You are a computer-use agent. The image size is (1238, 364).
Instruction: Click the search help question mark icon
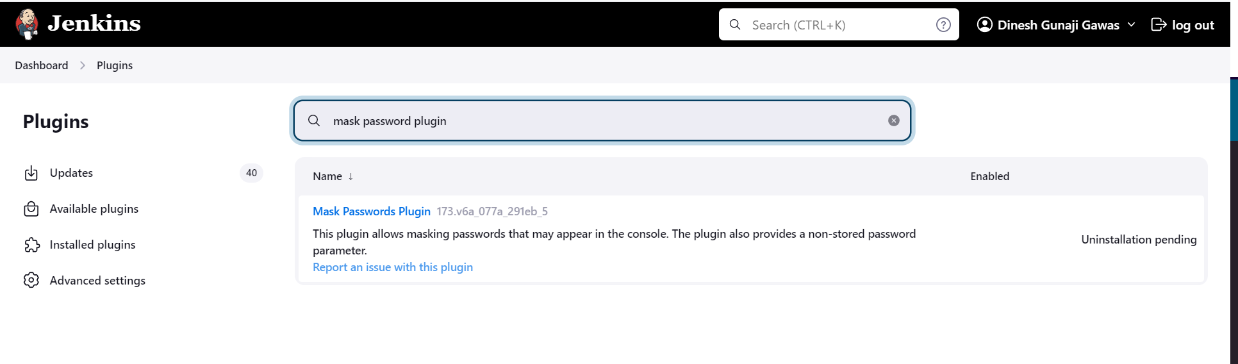pyautogui.click(x=943, y=25)
